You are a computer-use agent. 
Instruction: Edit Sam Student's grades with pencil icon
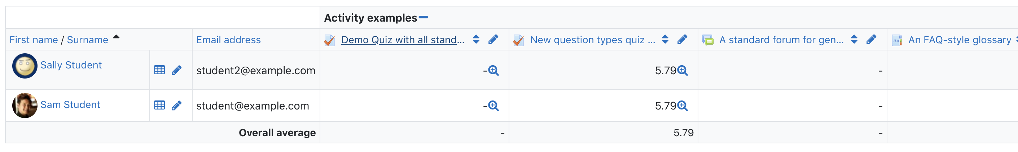point(177,106)
